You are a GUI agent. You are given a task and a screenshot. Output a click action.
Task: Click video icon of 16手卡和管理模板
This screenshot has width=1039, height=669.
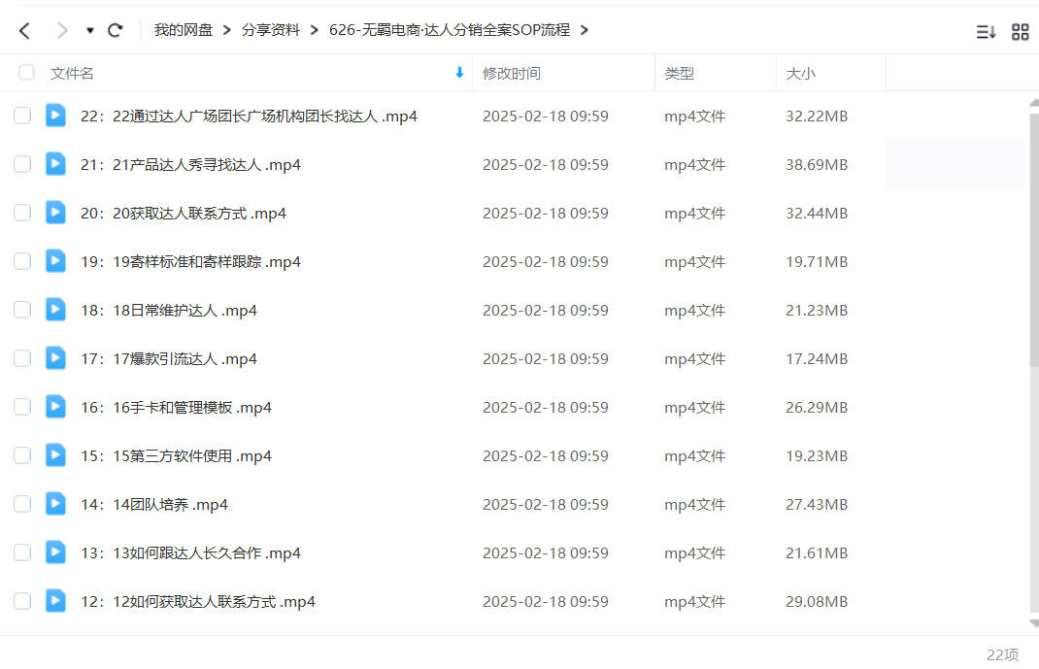[x=55, y=406]
